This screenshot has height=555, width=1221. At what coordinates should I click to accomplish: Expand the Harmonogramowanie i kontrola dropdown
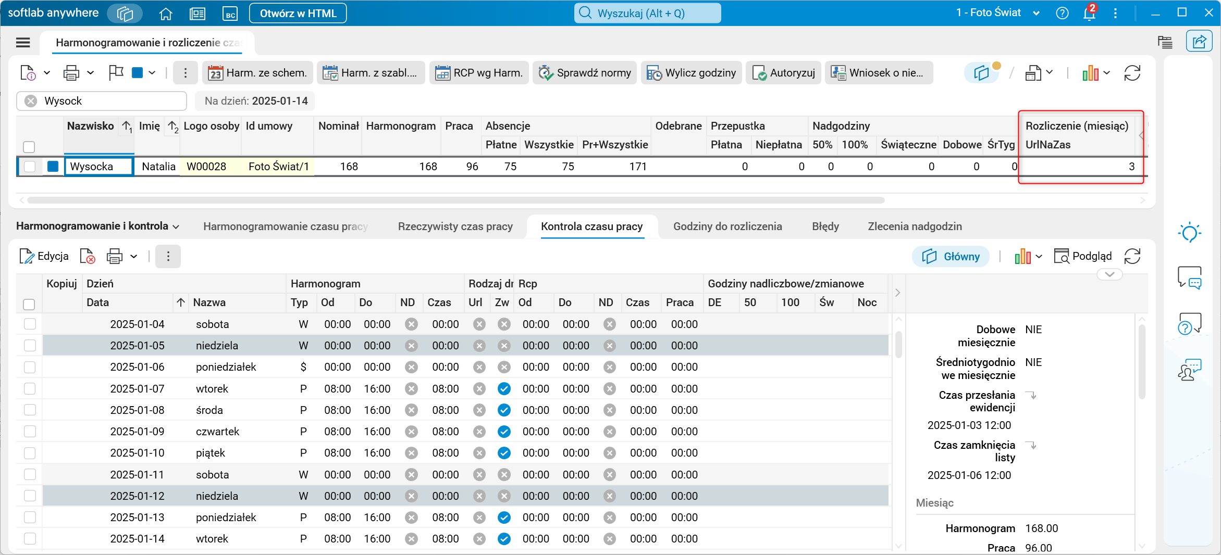tap(176, 227)
